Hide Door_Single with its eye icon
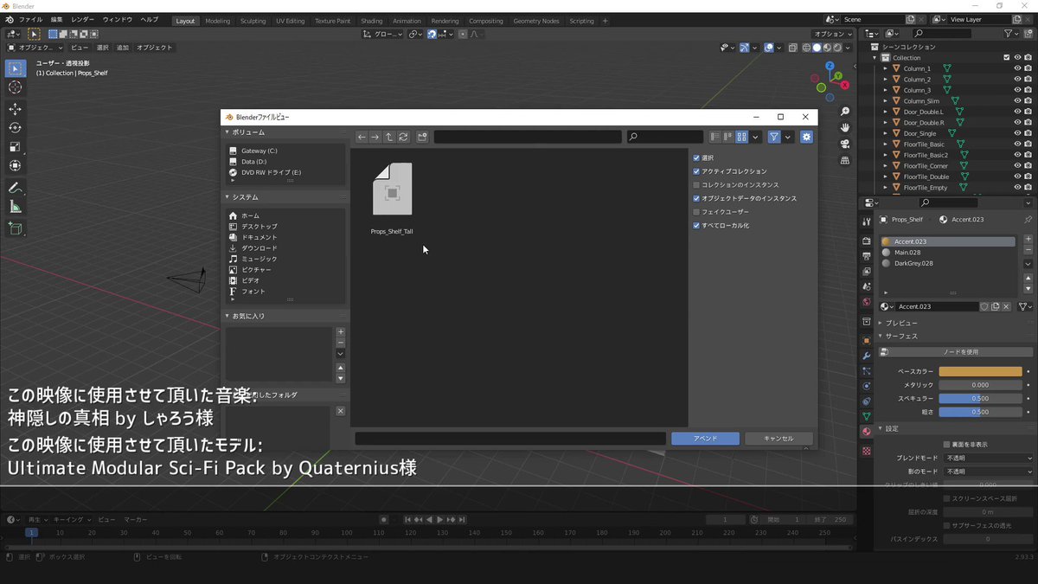Screen dimensions: 1038x584 [x=1017, y=133]
